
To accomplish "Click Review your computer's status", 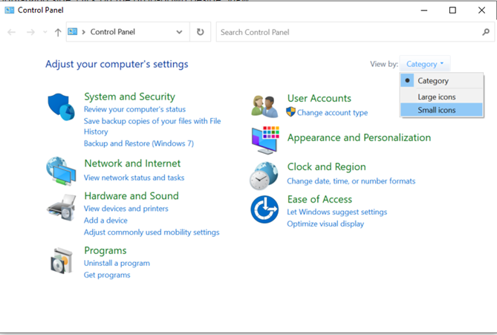I will click(134, 109).
